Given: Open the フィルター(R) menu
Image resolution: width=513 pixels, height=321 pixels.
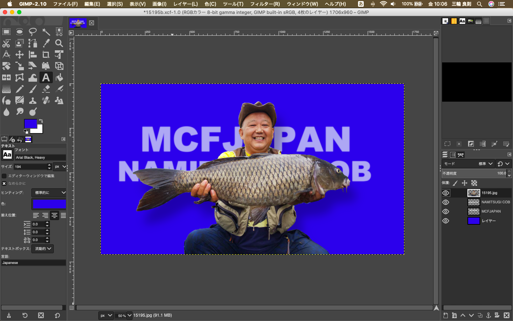Looking at the screenshot, I should (265, 4).
